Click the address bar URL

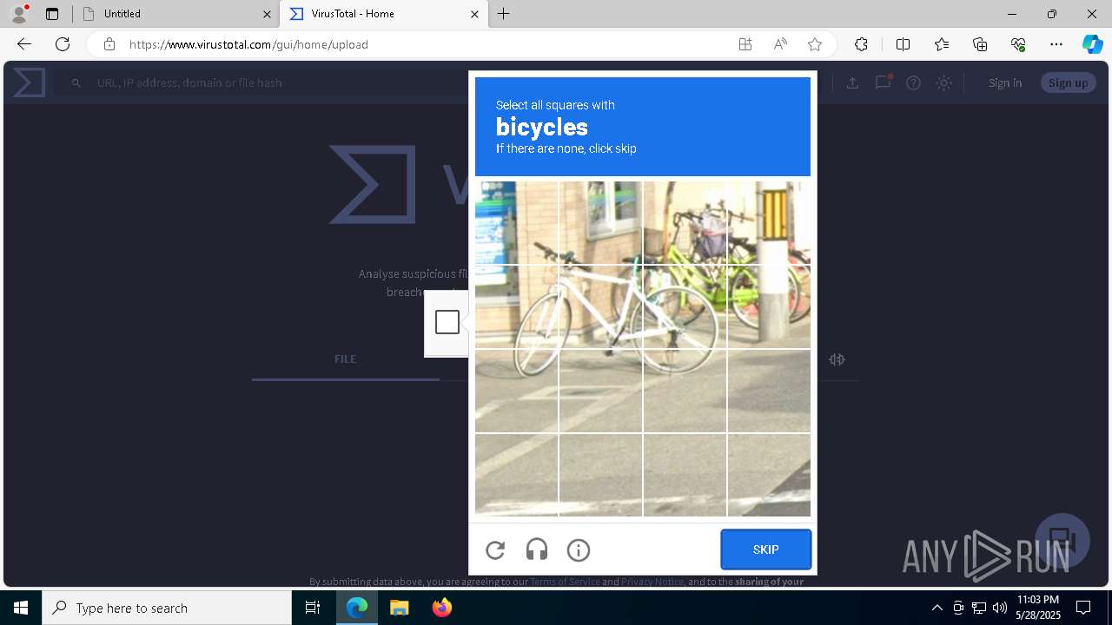[x=249, y=44]
